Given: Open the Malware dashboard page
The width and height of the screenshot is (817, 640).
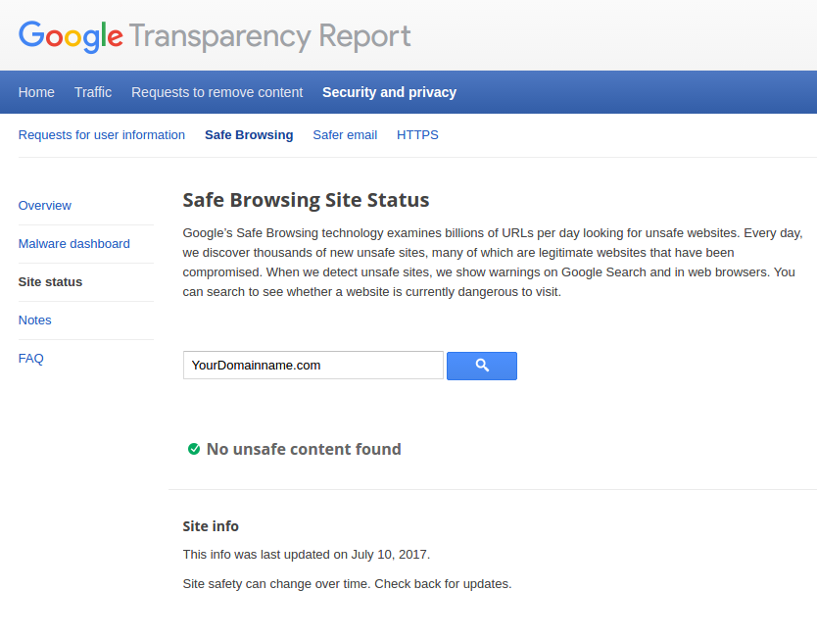Looking at the screenshot, I should tap(73, 243).
